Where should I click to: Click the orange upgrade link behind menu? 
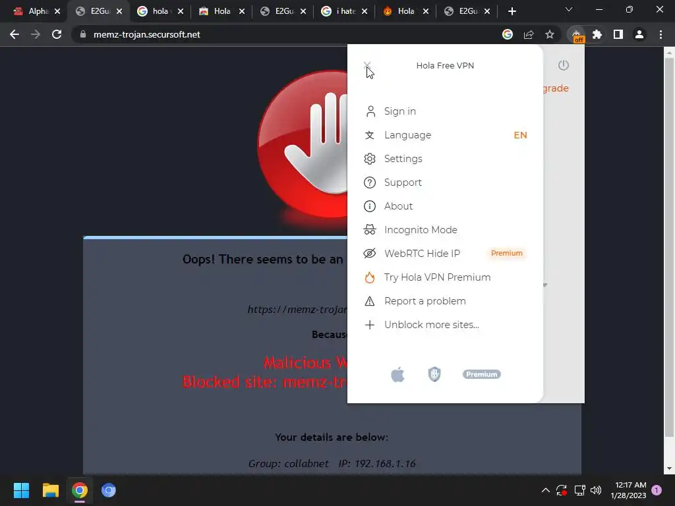coord(555,88)
